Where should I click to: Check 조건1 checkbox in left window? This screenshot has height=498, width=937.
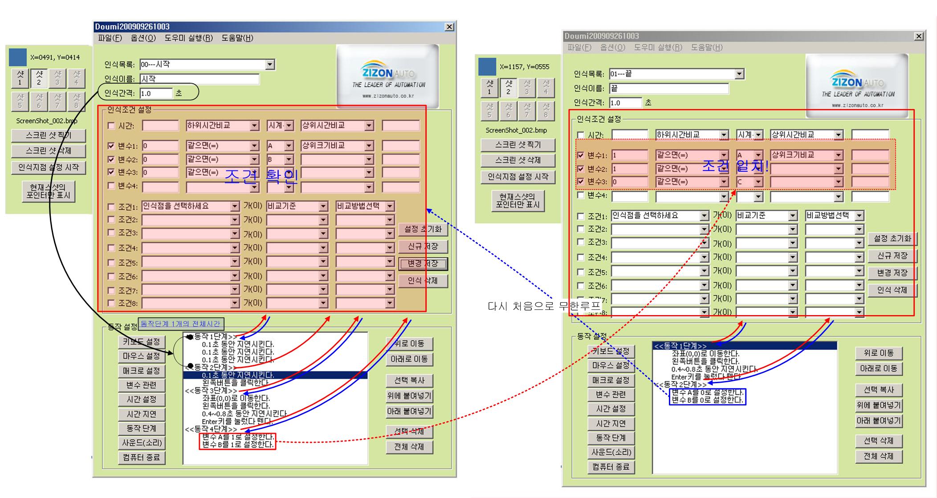point(111,207)
